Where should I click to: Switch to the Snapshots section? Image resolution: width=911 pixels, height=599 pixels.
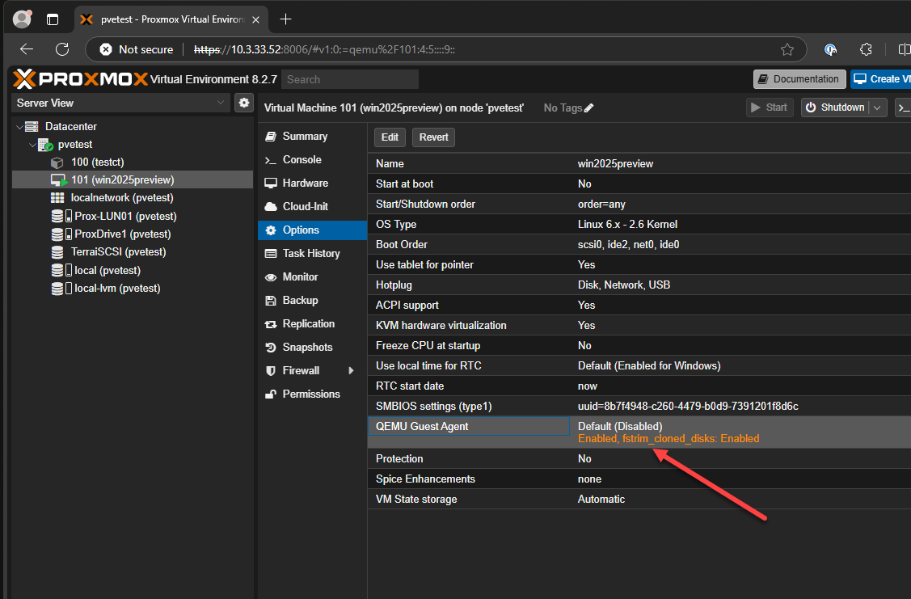tap(307, 347)
